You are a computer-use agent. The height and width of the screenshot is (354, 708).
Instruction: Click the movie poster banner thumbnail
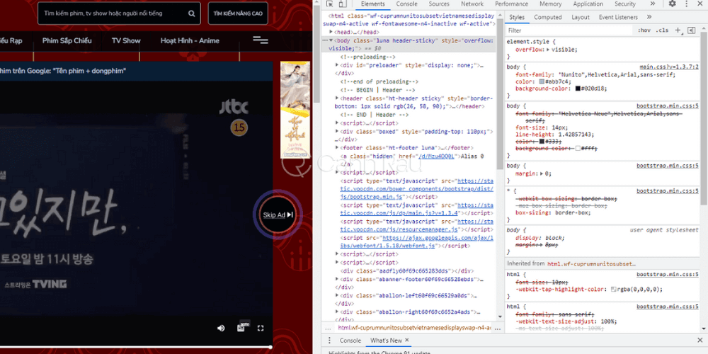[295, 110]
